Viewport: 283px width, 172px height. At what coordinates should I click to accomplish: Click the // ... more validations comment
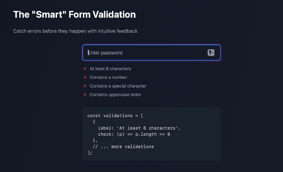123,147
